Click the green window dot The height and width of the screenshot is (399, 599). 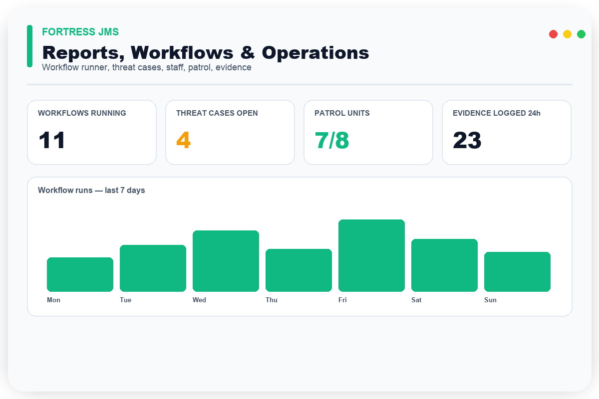[581, 34]
